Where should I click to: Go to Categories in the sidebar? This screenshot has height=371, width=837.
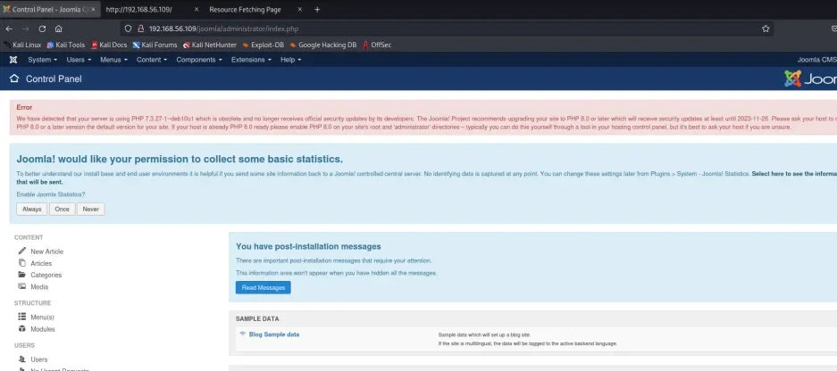click(46, 275)
